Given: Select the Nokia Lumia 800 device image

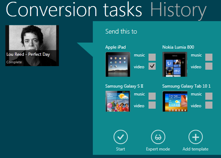Looking at the screenshot, I should [x=175, y=64].
